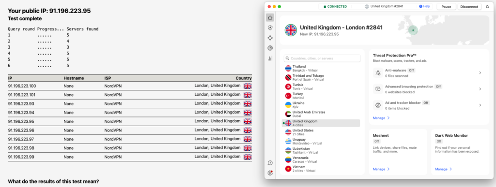Click the United States flag icon in list
The width and height of the screenshot is (496, 187).
pyautogui.click(x=288, y=132)
